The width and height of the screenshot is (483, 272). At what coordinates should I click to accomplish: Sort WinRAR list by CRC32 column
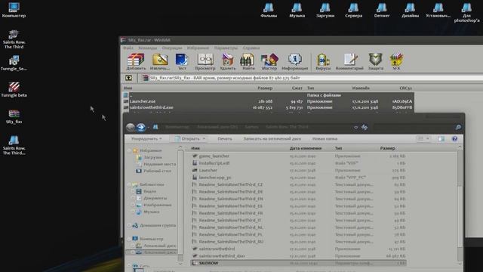click(x=405, y=88)
